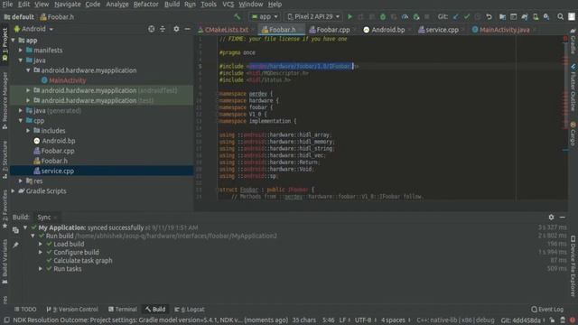Open Build panel gear settings
The image size is (578, 325).
pyautogui.click(x=551, y=217)
